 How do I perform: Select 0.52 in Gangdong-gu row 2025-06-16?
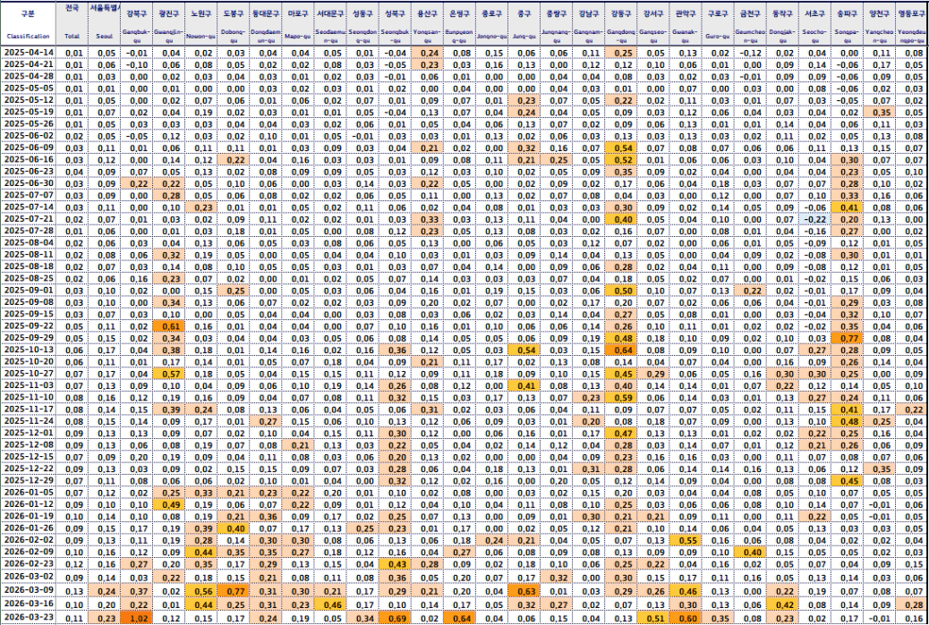(619, 159)
